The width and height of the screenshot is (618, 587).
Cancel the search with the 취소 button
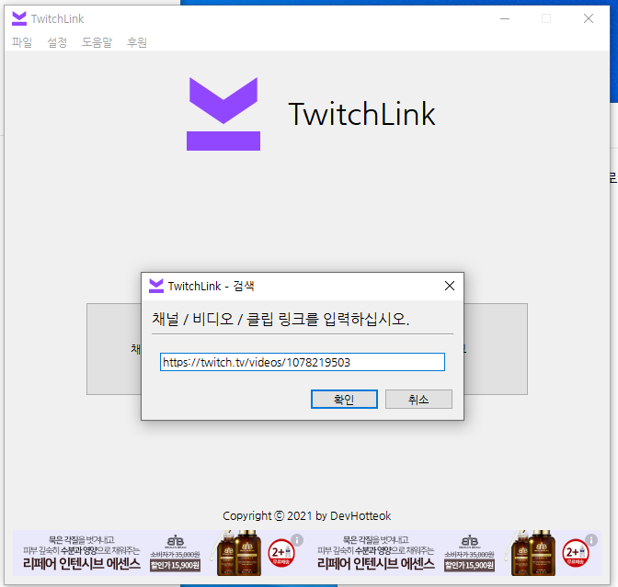[418, 400]
